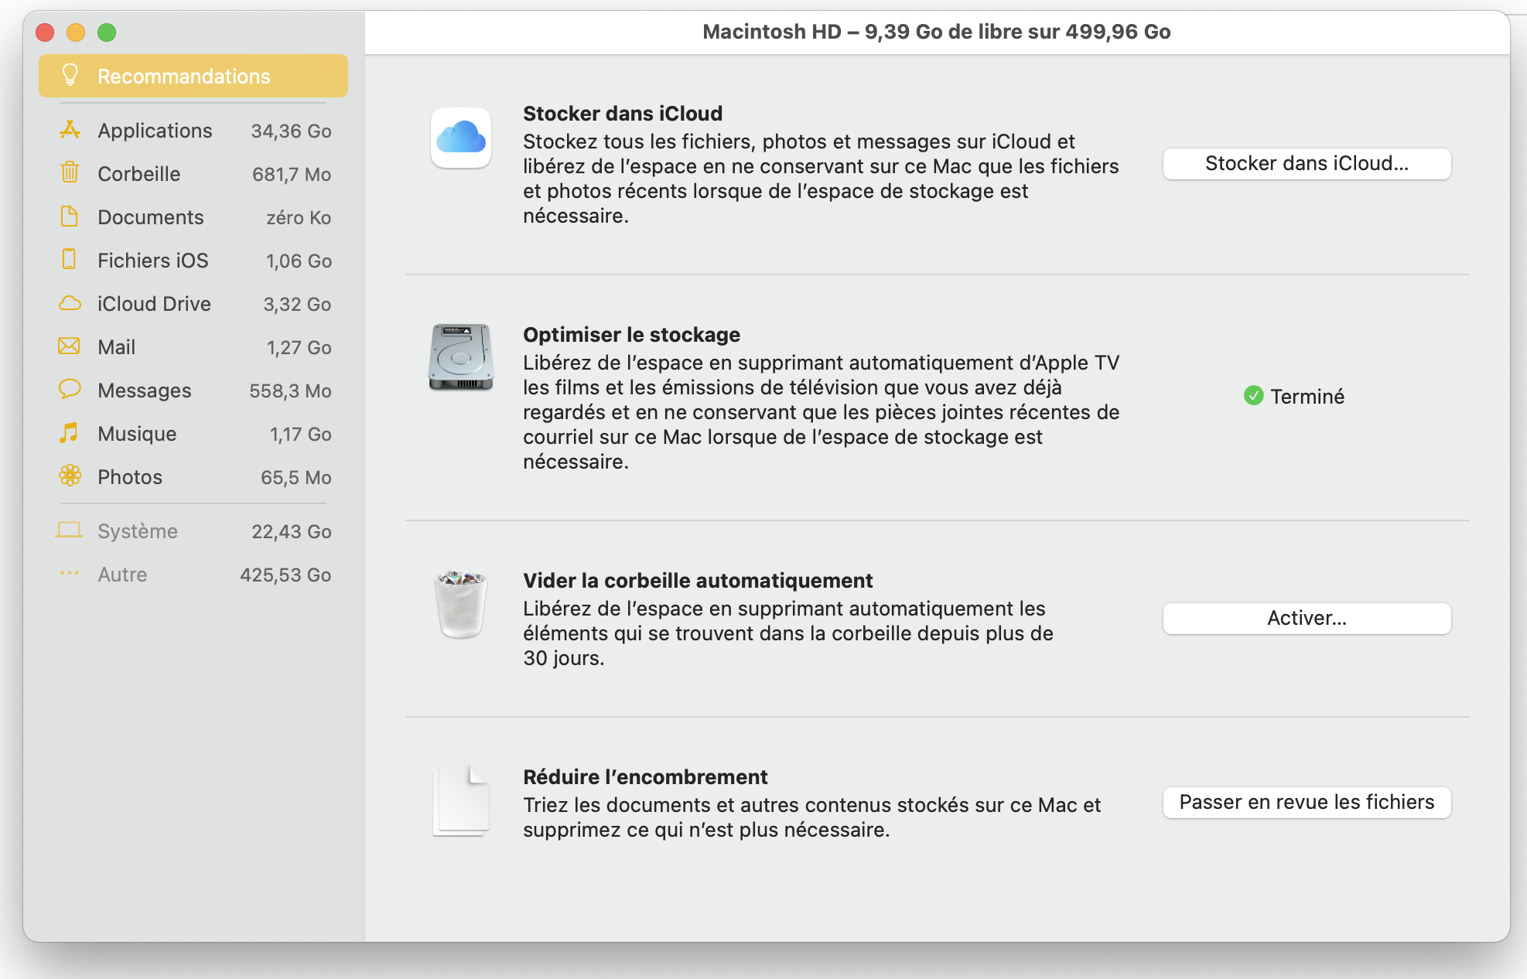The width and height of the screenshot is (1527, 979).
Task: Click the blank document icon
Action: click(461, 800)
